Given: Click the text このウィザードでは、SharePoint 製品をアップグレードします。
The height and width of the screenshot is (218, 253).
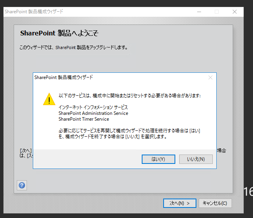Looking at the screenshot, I should [74, 47].
